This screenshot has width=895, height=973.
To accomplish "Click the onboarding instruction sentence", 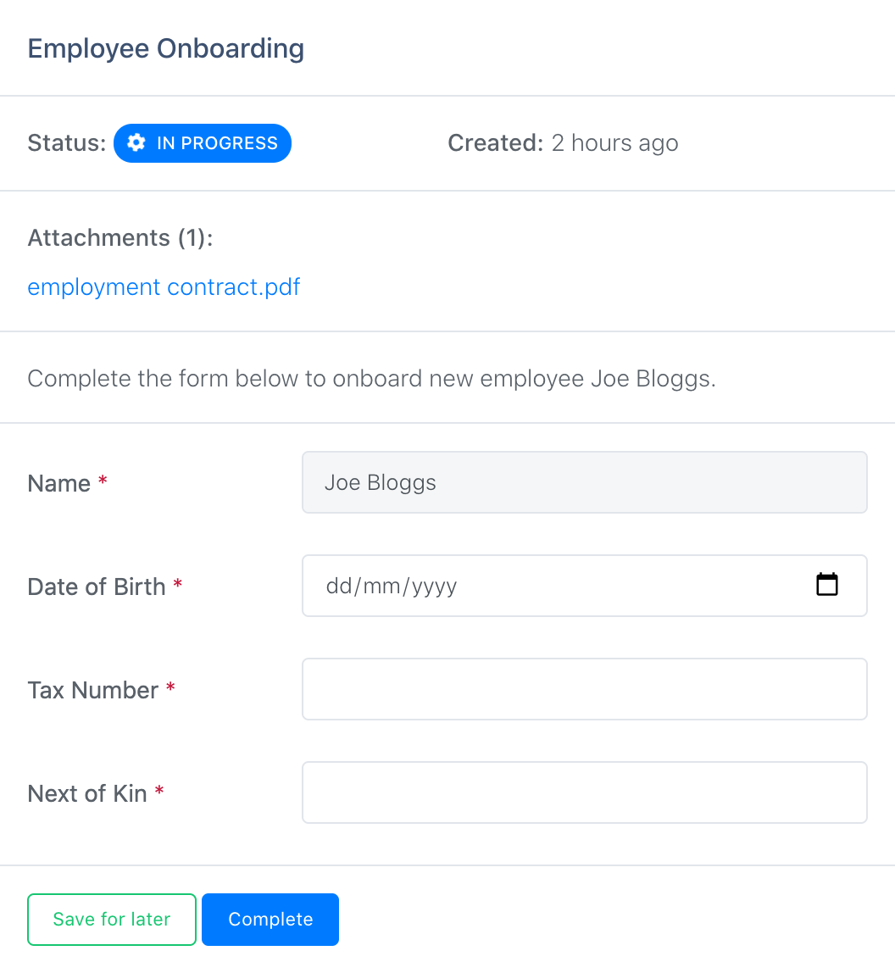I will (x=371, y=378).
